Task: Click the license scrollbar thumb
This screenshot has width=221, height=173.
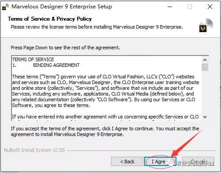Action: click(x=205, y=67)
